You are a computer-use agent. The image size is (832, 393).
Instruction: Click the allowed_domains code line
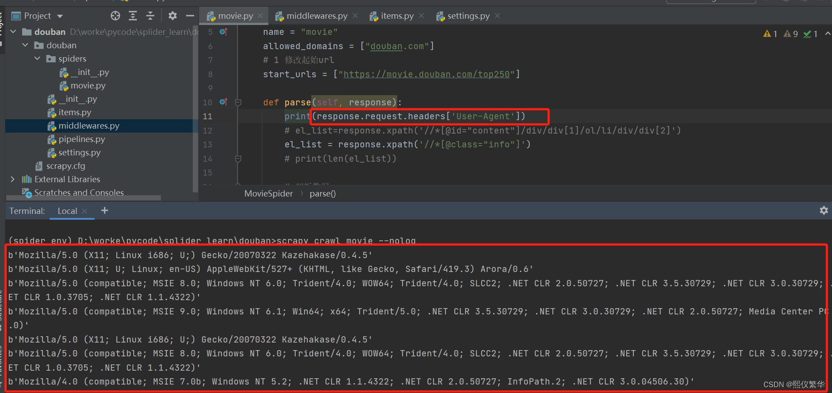[348, 46]
